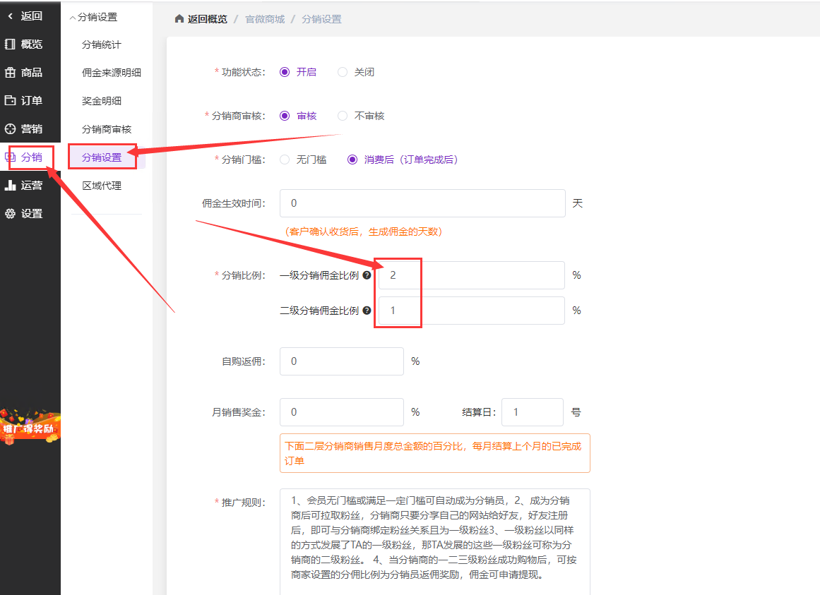The width and height of the screenshot is (820, 595).
Task: Focus the 佣金生效时间 days input
Action: tap(422, 203)
